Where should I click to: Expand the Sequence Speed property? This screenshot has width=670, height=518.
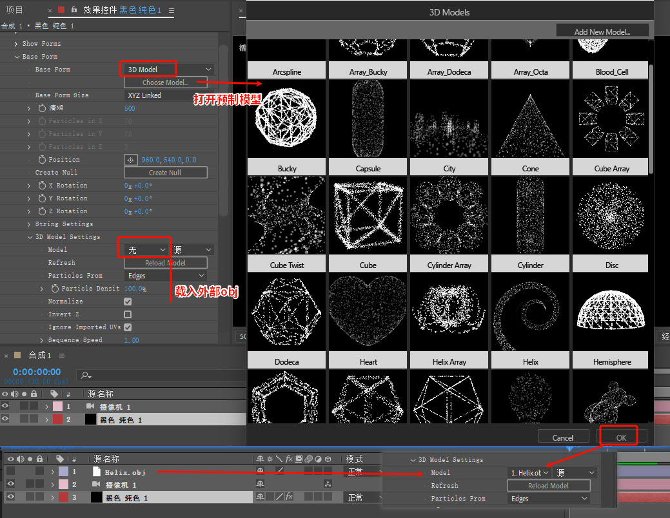pyautogui.click(x=41, y=340)
